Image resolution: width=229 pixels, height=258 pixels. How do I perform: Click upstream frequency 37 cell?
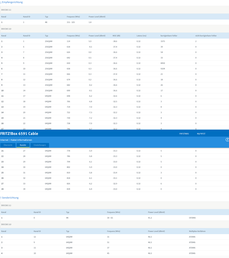(108, 248)
